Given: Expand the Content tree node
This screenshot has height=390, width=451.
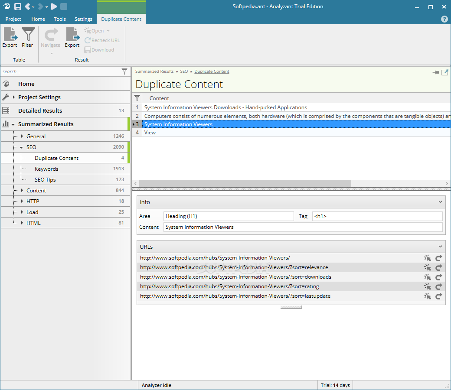Looking at the screenshot, I should click(22, 190).
